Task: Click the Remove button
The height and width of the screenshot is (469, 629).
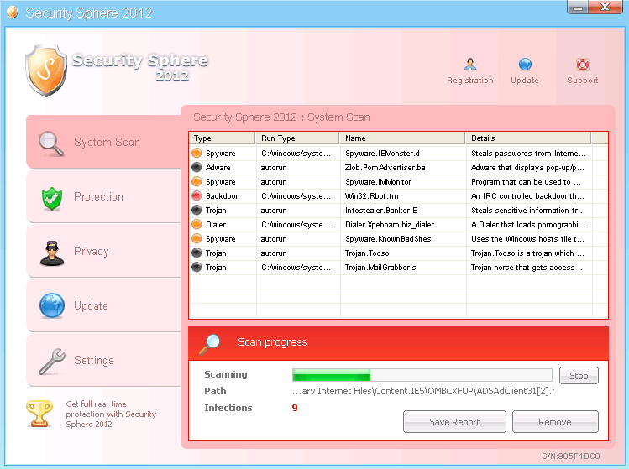Action: coord(555,422)
